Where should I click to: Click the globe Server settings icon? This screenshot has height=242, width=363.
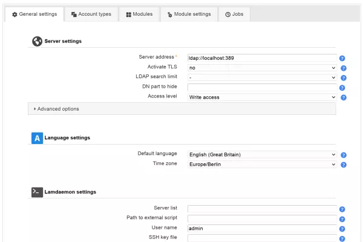[37, 41]
